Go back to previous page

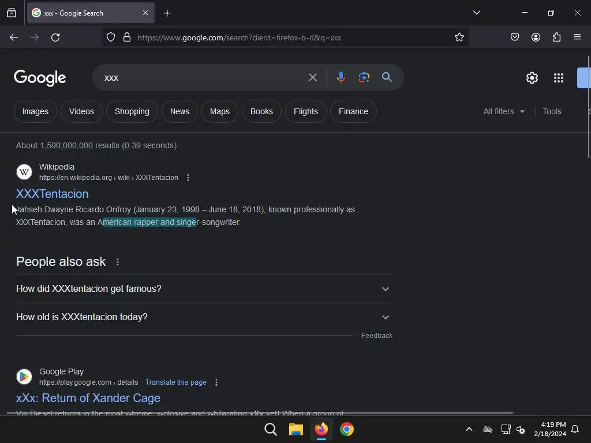pos(14,37)
